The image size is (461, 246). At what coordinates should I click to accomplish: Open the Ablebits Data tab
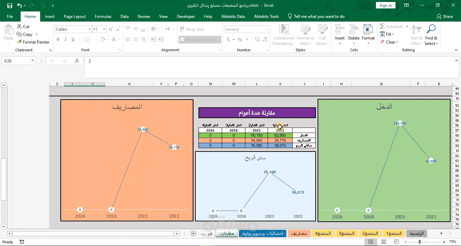pyautogui.click(x=233, y=16)
